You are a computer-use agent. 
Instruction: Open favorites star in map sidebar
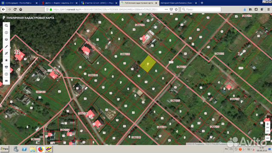[6, 60]
